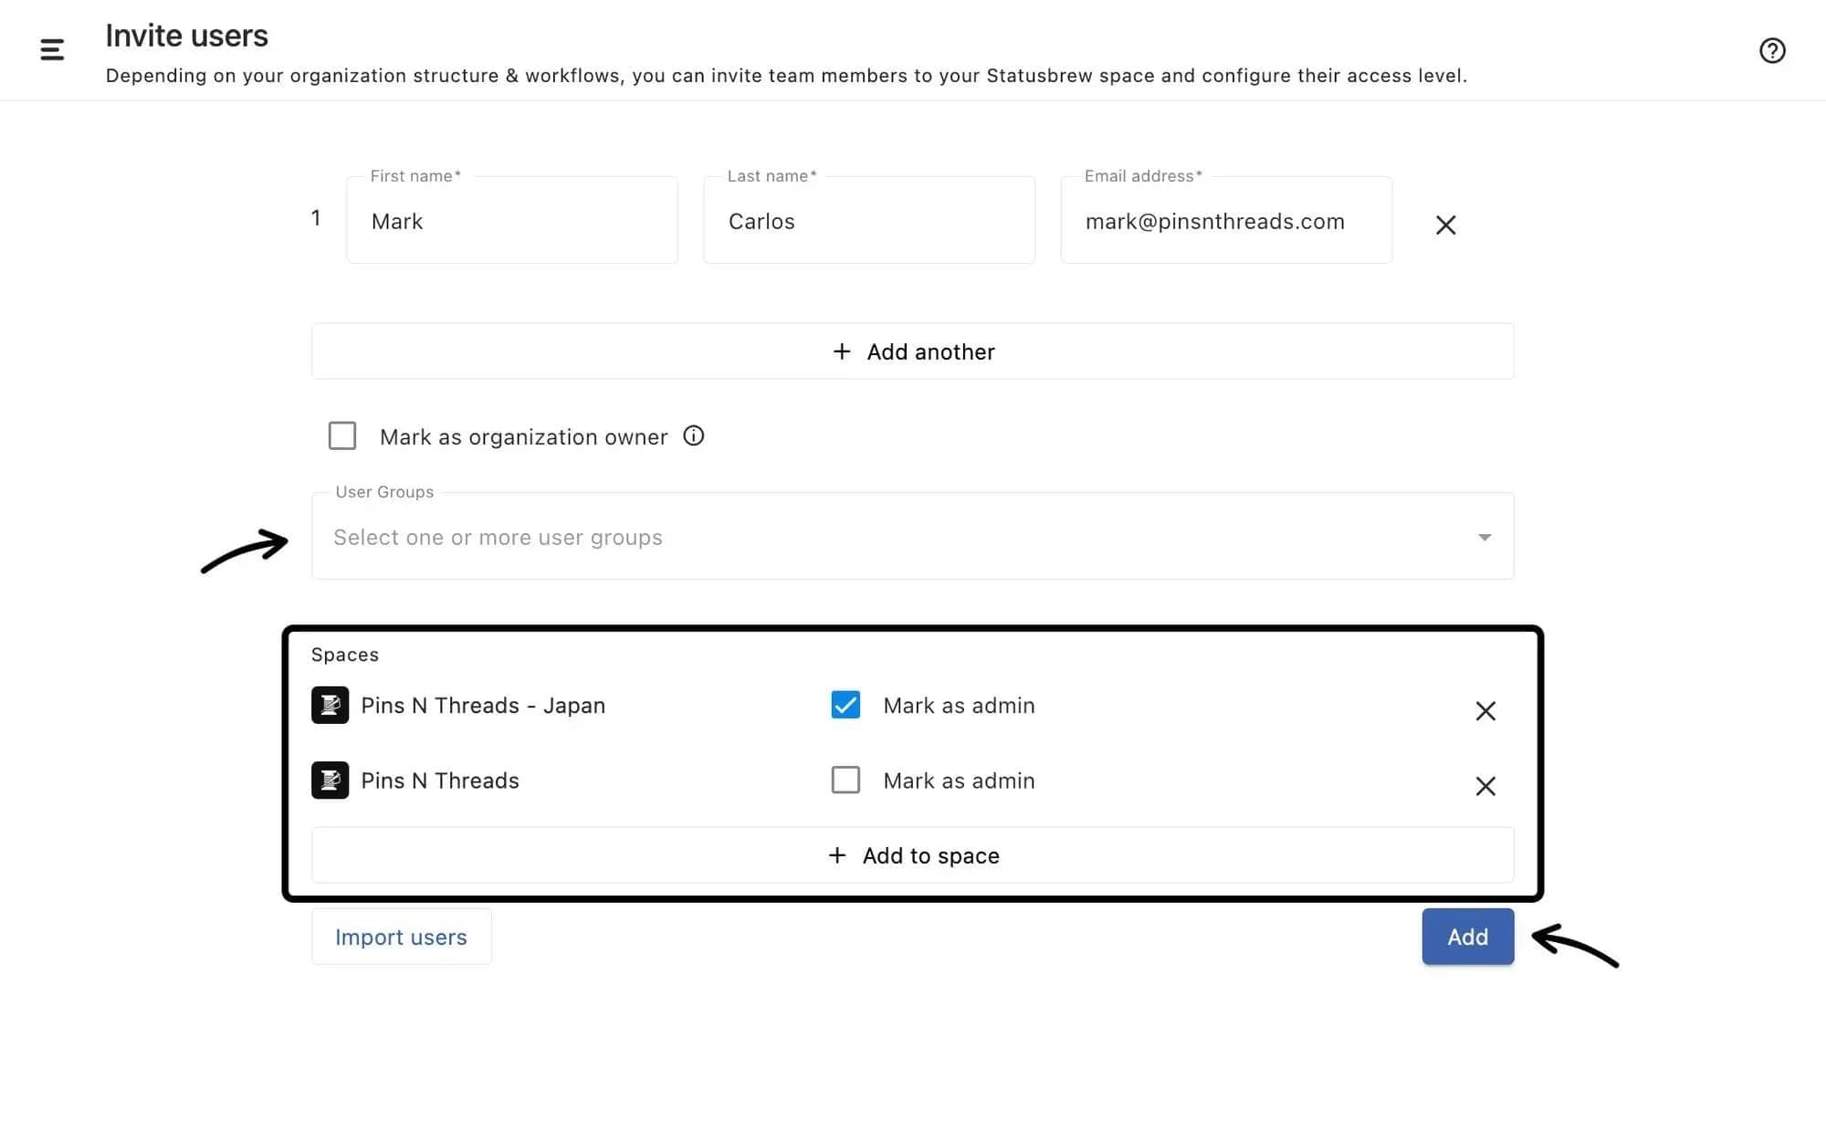
Task: Remove Pins N Threads - Japan space
Action: [x=1485, y=710]
